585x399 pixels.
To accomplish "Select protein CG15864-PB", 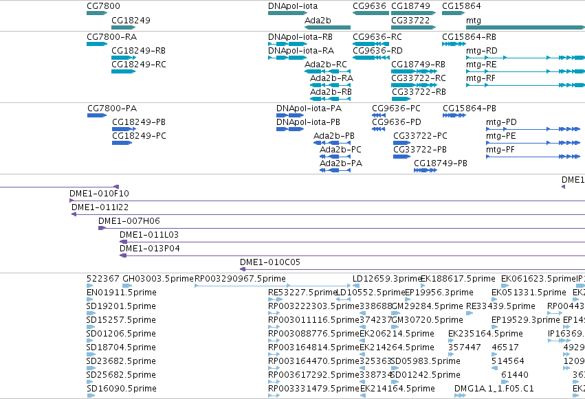I will point(470,109).
